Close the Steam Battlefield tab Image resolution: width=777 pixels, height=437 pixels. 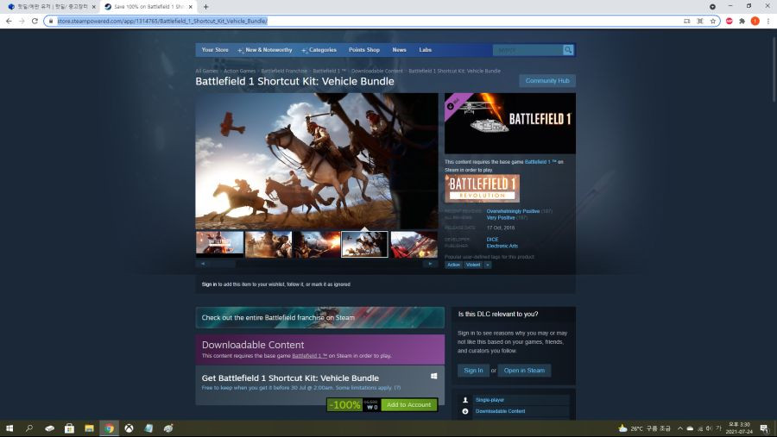190,6
